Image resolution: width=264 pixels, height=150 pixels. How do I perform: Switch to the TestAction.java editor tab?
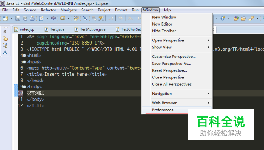tap(90, 30)
